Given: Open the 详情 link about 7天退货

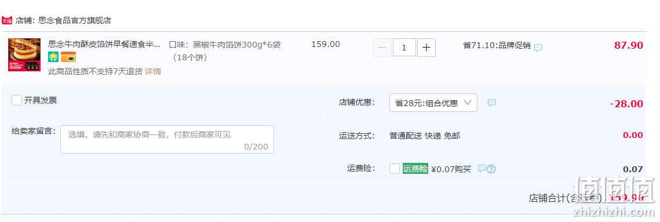Looking at the screenshot, I should [x=153, y=72].
